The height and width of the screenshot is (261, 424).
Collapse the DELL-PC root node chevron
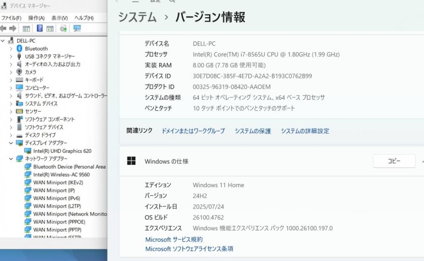point(3,41)
